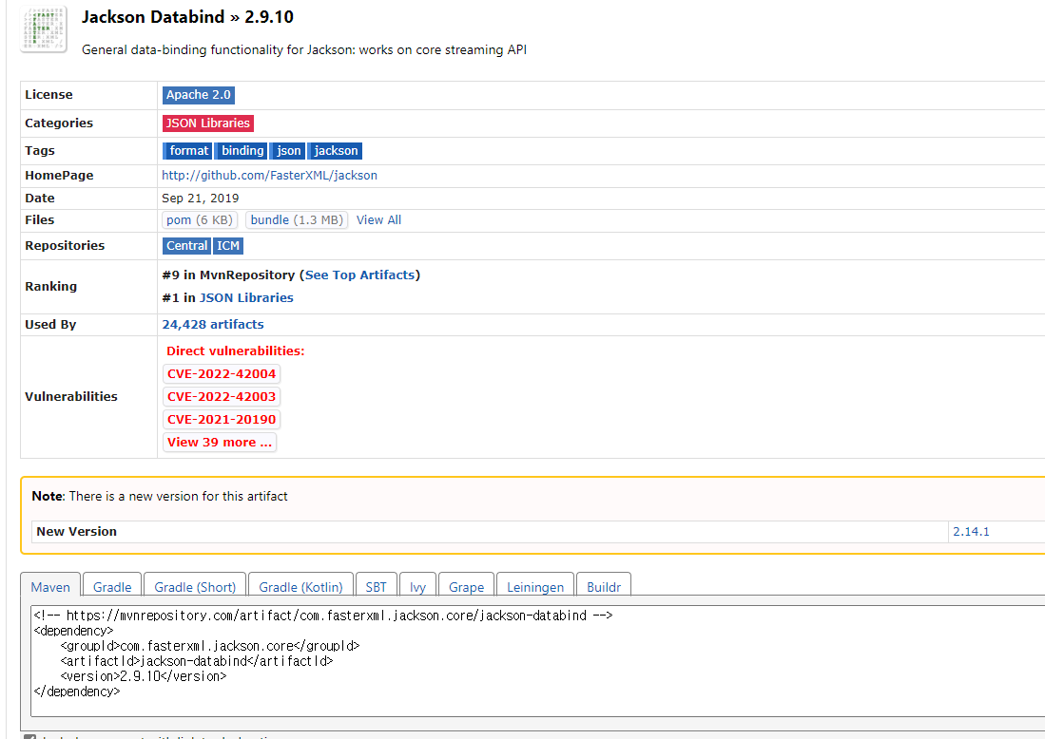Open vulnerability CVE-2022-42003
The width and height of the screenshot is (1045, 739).
(222, 397)
